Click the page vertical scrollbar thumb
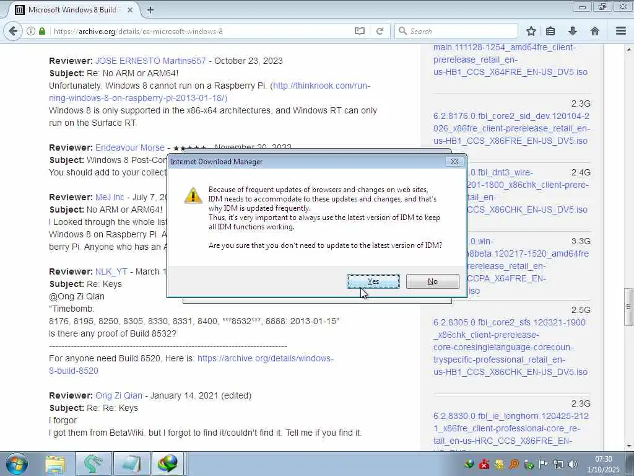The width and height of the screenshot is (634, 476). [628, 307]
